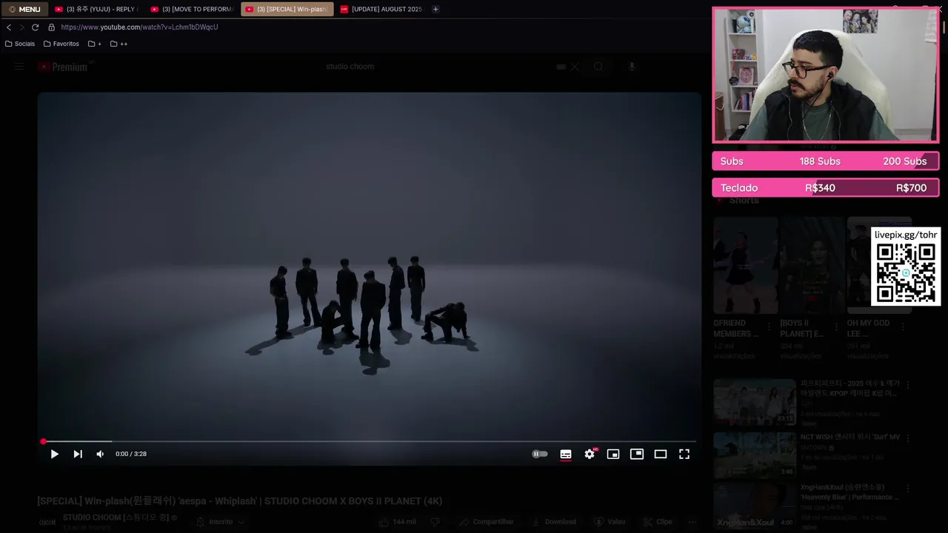Open YouTube hamburger guide menu
Viewport: 948px width, 533px height.
click(19, 67)
